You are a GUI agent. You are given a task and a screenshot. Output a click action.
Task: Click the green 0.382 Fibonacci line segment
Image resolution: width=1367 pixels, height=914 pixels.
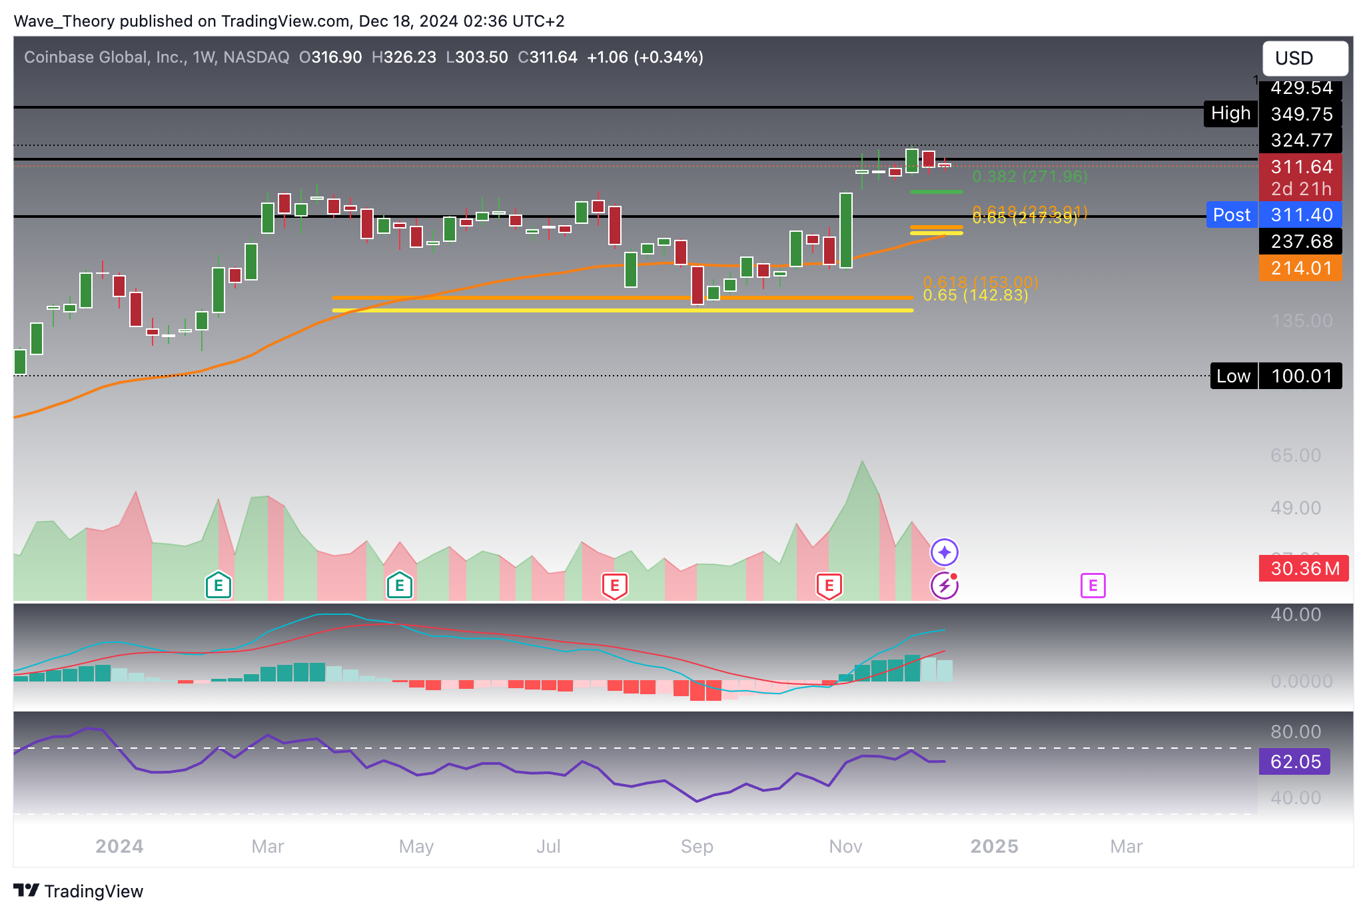(x=936, y=192)
